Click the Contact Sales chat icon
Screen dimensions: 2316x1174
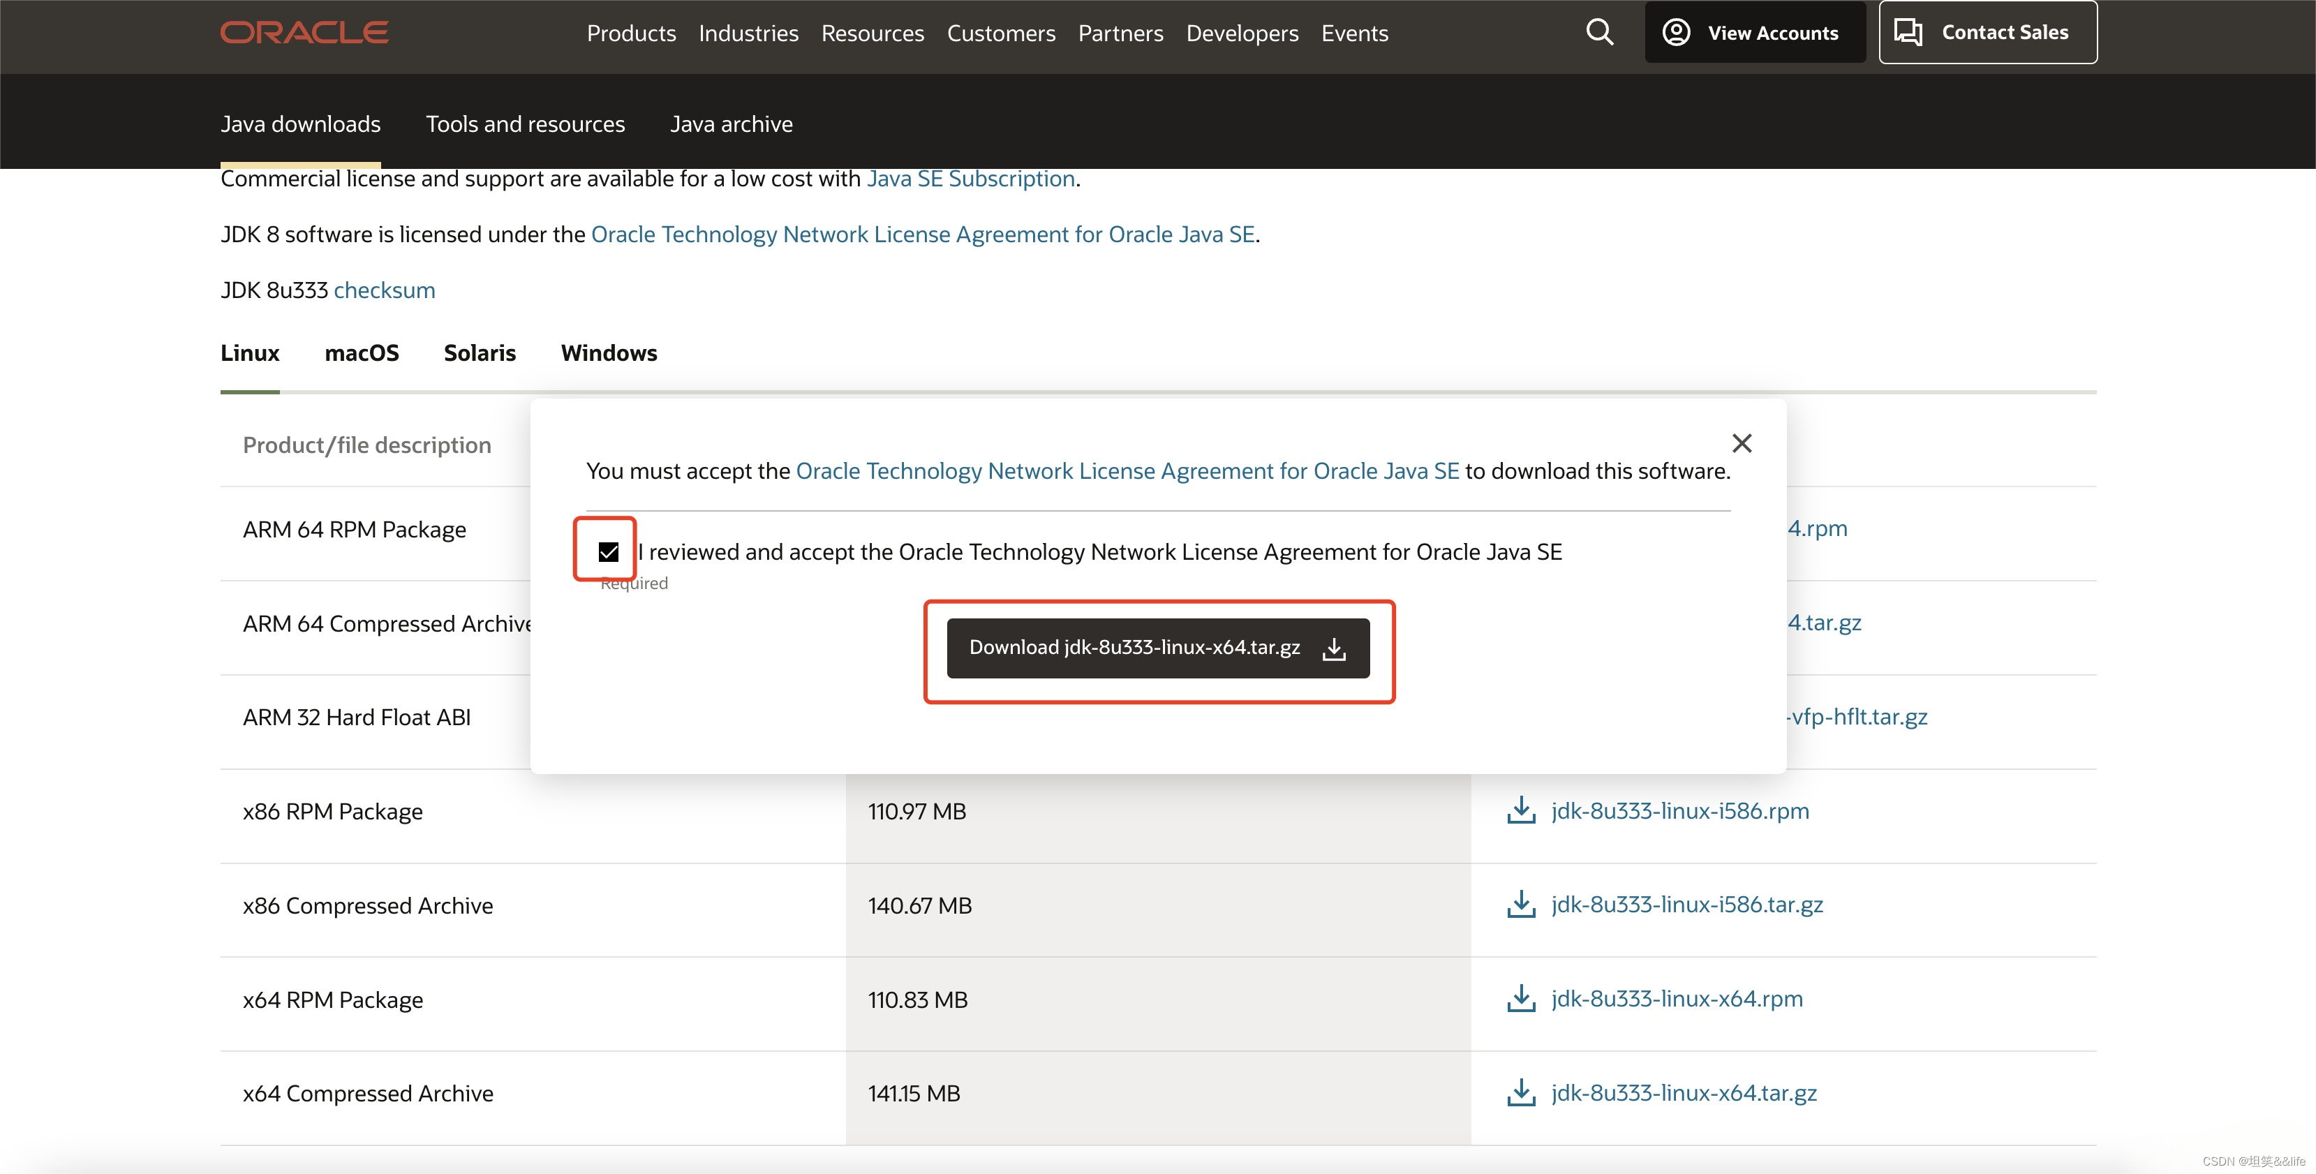coord(1908,32)
